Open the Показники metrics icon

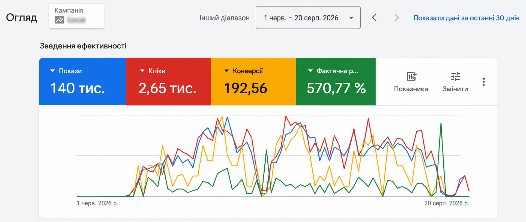click(411, 76)
